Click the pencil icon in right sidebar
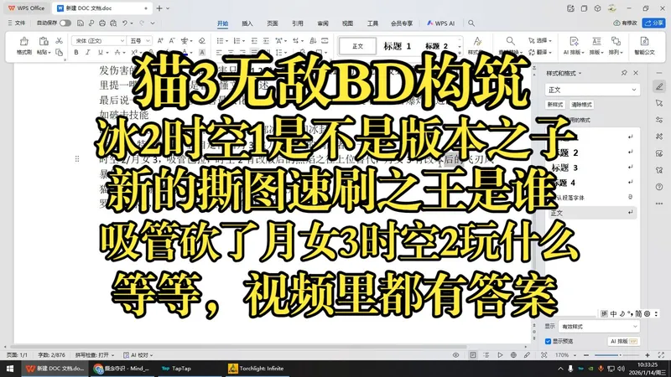The image size is (671, 377). click(x=659, y=86)
